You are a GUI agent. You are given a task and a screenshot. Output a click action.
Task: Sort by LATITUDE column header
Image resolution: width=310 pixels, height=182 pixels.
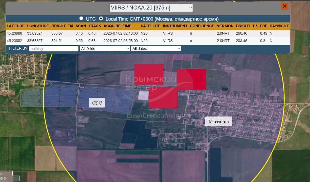coord(16,26)
